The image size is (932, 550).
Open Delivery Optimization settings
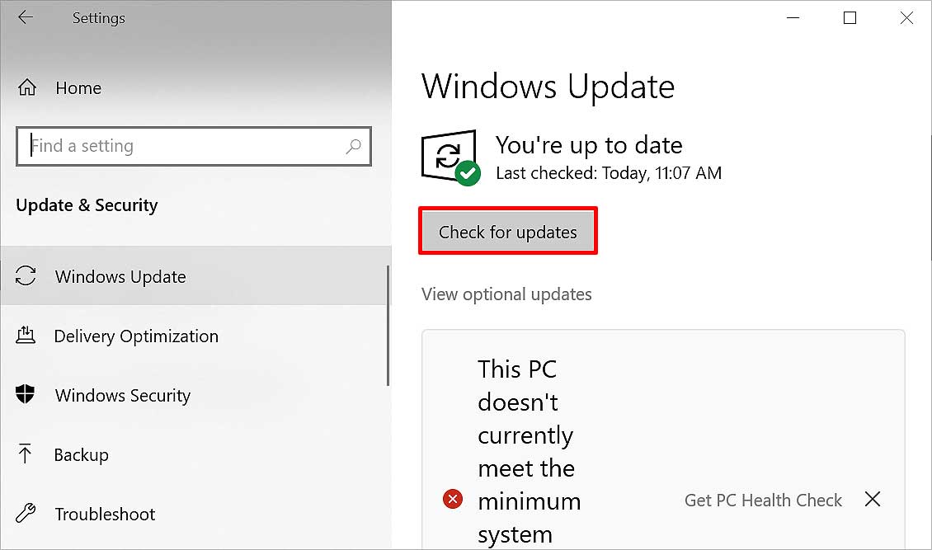195,336
